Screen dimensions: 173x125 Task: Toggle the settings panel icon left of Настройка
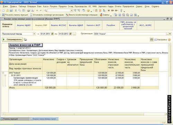[152, 40]
